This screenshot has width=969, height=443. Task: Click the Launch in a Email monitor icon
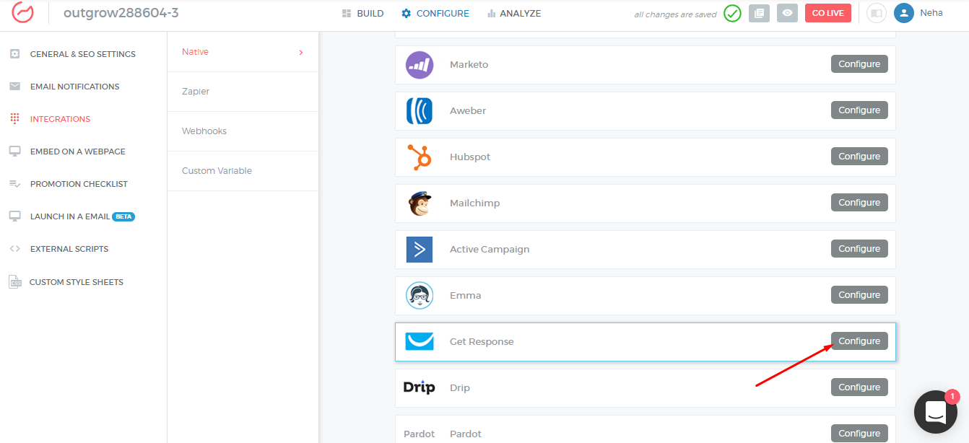14,216
